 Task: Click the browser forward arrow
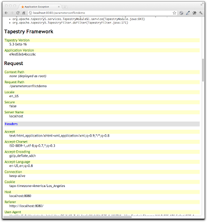coord(12,13)
